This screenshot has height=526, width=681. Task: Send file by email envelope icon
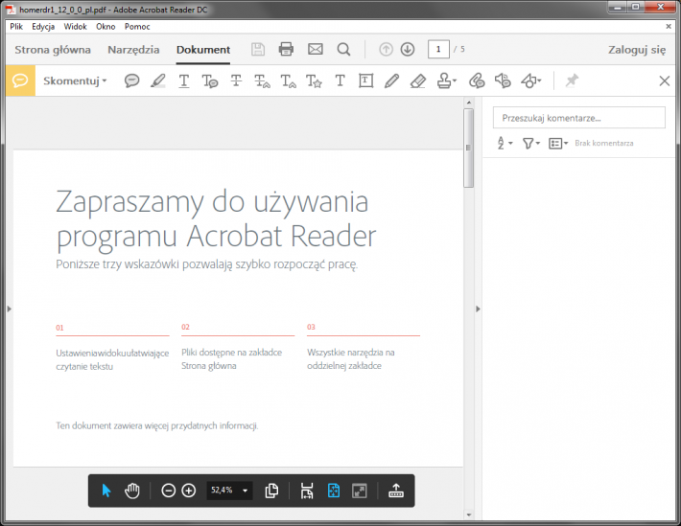click(x=316, y=49)
